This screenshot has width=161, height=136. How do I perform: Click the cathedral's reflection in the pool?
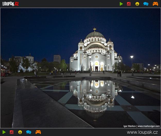click(x=95, y=95)
